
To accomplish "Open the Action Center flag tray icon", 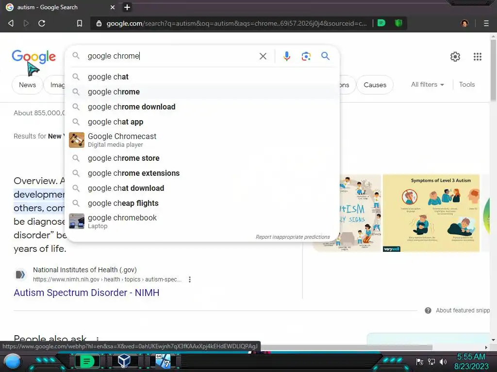I will [420, 361].
